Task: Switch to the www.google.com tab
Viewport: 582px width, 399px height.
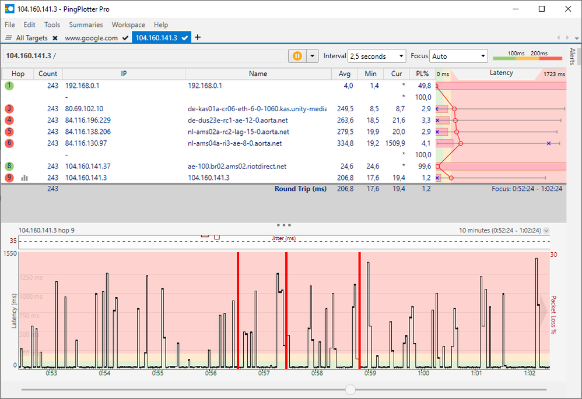Action: (90, 38)
